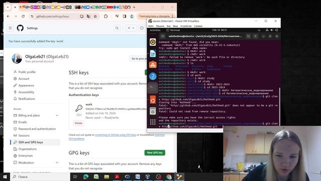Open Emails settings
Screen dimensions: 321x181
(23, 122)
